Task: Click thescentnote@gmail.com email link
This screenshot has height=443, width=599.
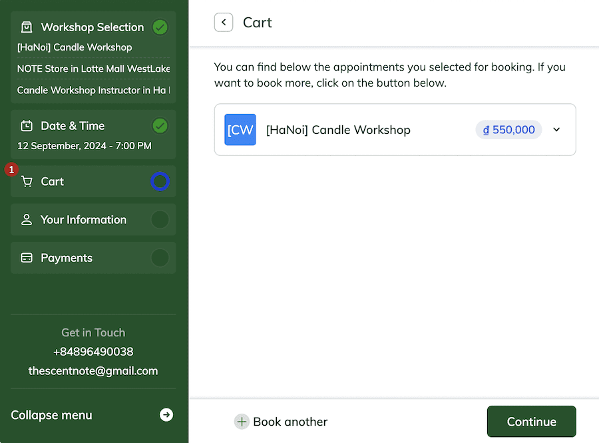Action: (93, 371)
